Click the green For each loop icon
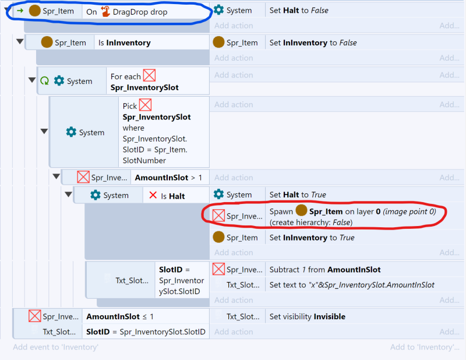466x360 pixels. point(44,81)
